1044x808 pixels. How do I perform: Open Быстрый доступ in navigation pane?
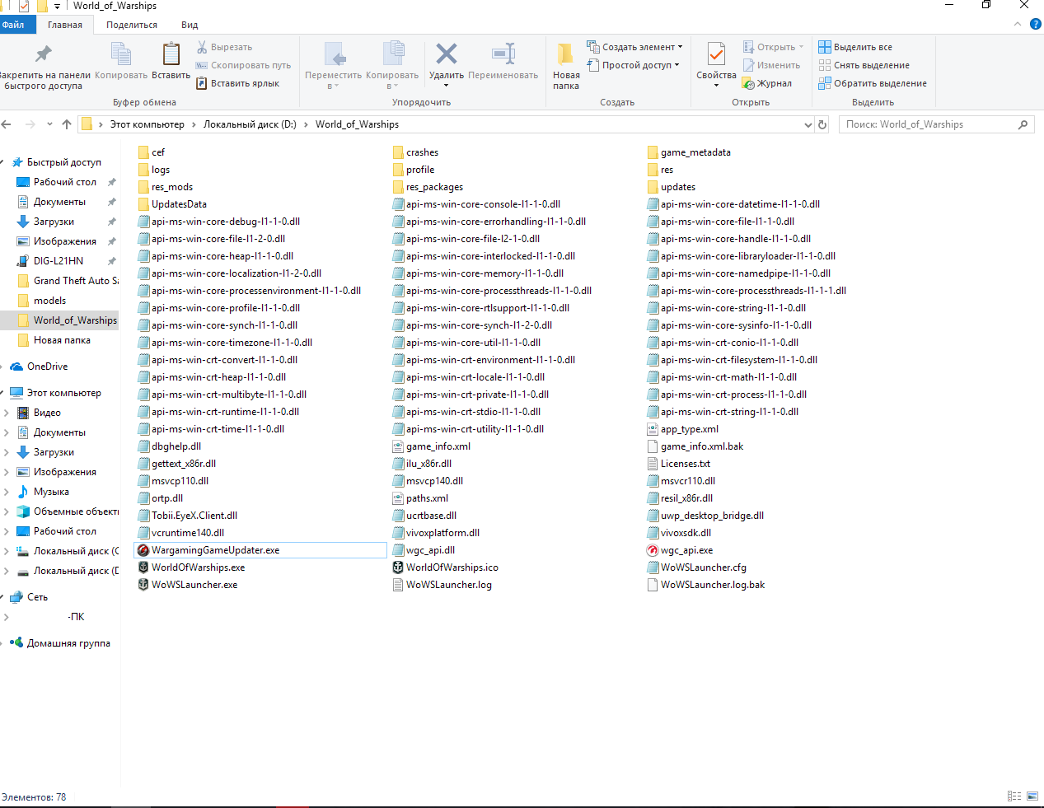click(x=64, y=162)
